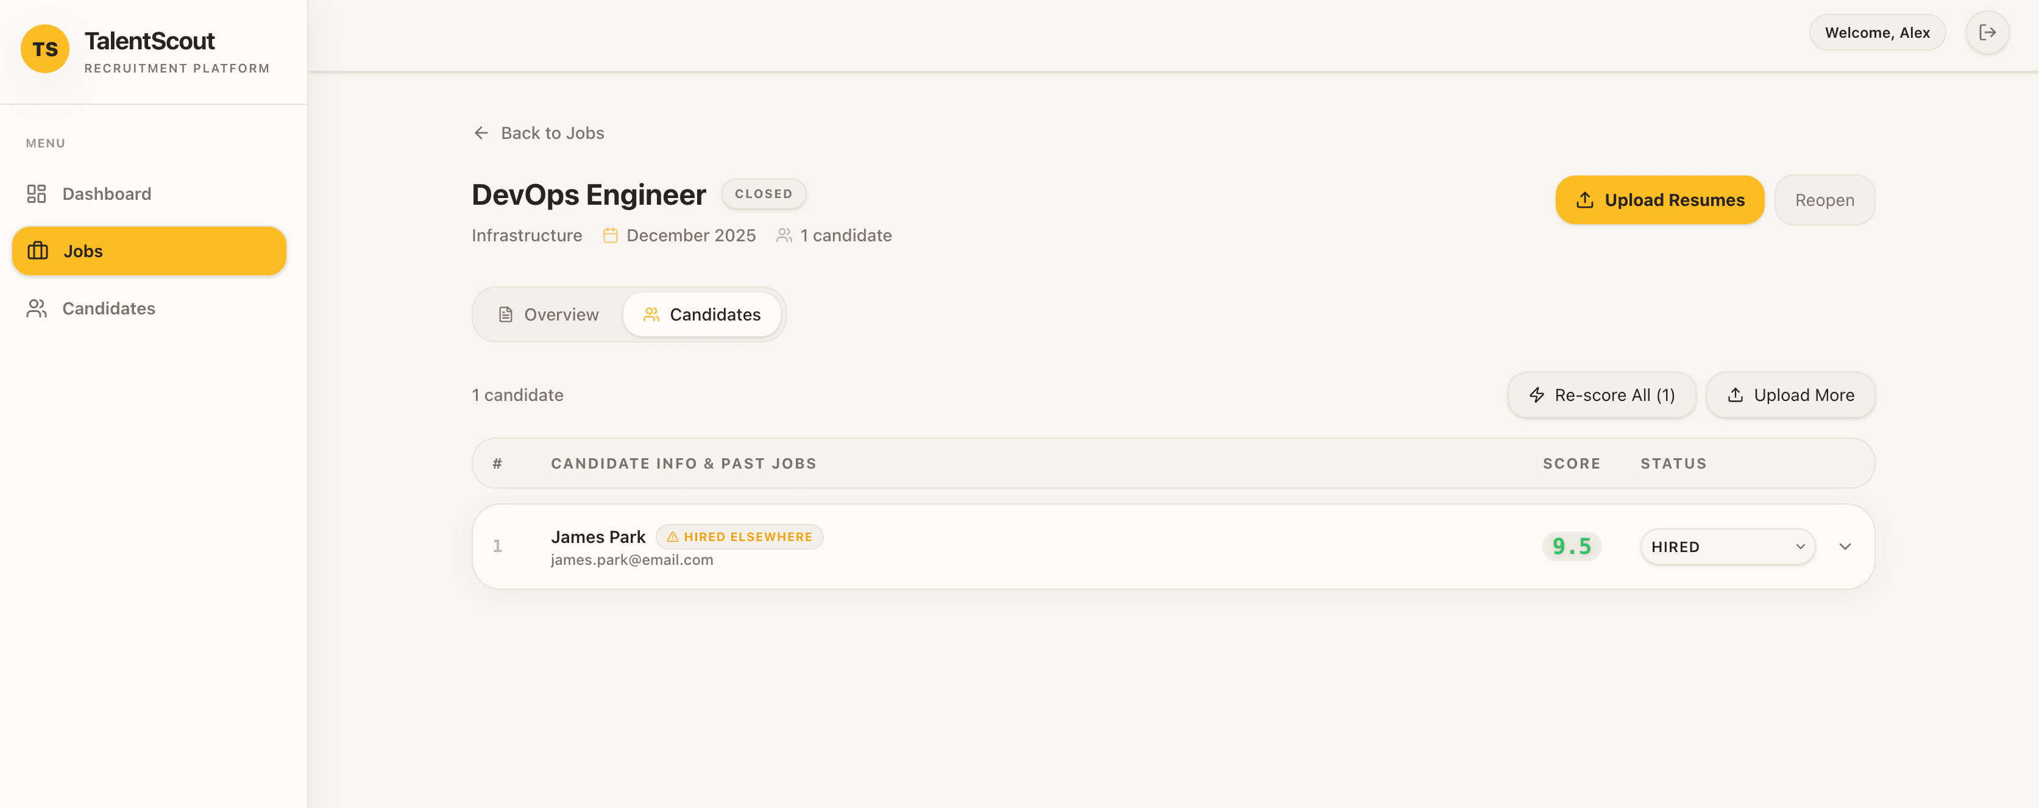Viewport: 2039px width, 808px height.
Task: Click the back arrow near Back to Jobs
Action: pyautogui.click(x=481, y=132)
